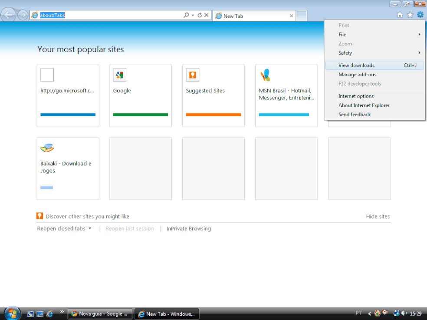Click the search magnifier icon in address bar
This screenshot has height=320, width=427.
coord(186,15)
